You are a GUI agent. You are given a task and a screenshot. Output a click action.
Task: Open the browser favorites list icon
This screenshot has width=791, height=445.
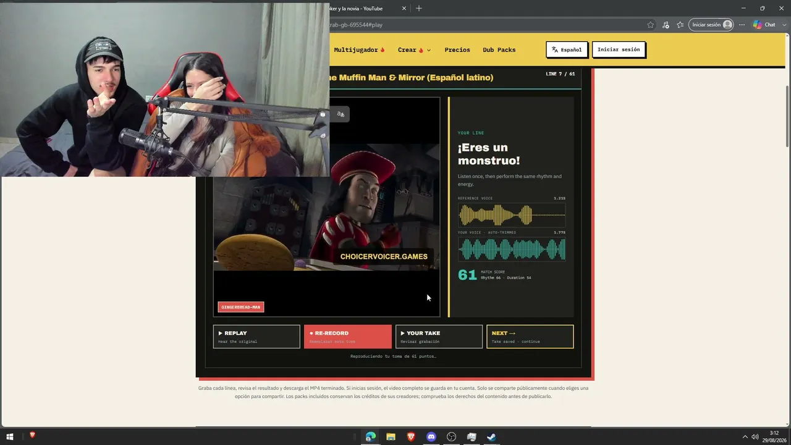(680, 25)
